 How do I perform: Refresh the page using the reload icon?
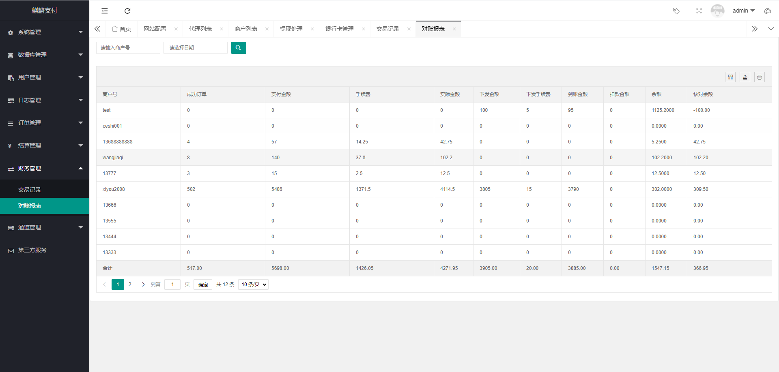point(127,11)
